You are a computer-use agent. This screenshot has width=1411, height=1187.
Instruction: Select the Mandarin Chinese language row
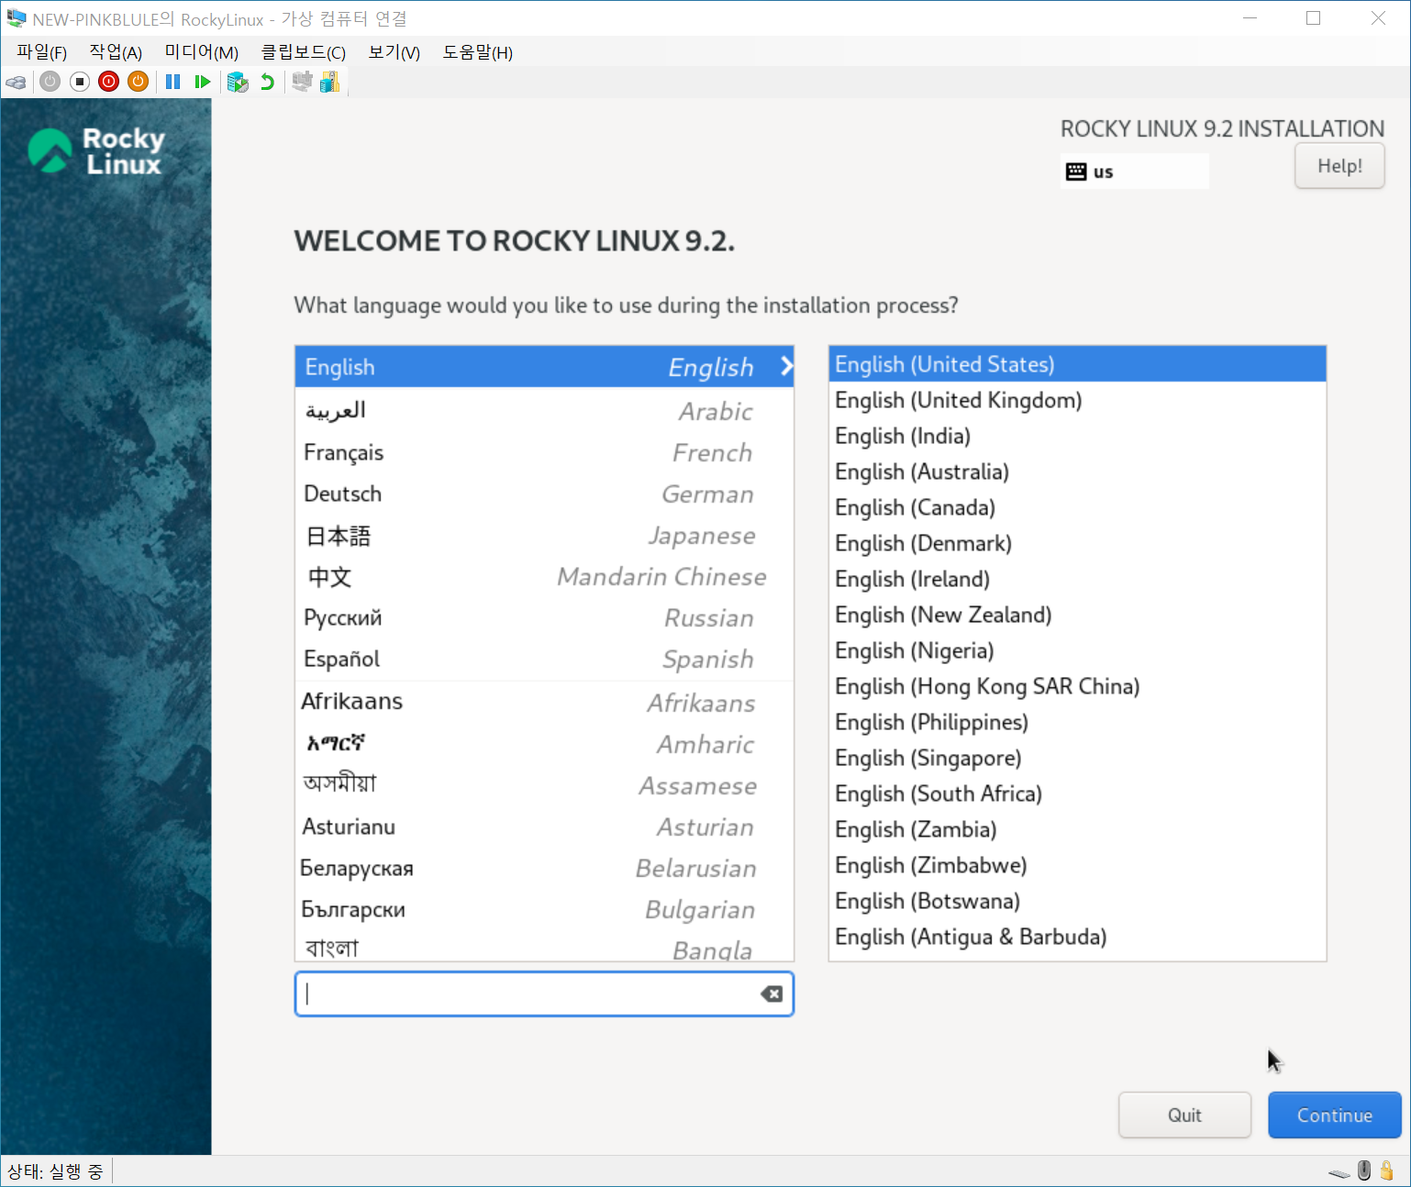click(x=544, y=576)
